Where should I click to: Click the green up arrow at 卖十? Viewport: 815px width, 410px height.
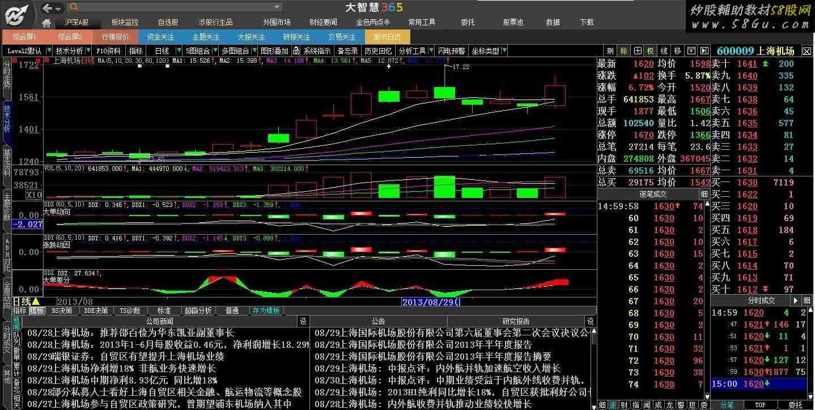pos(766,63)
